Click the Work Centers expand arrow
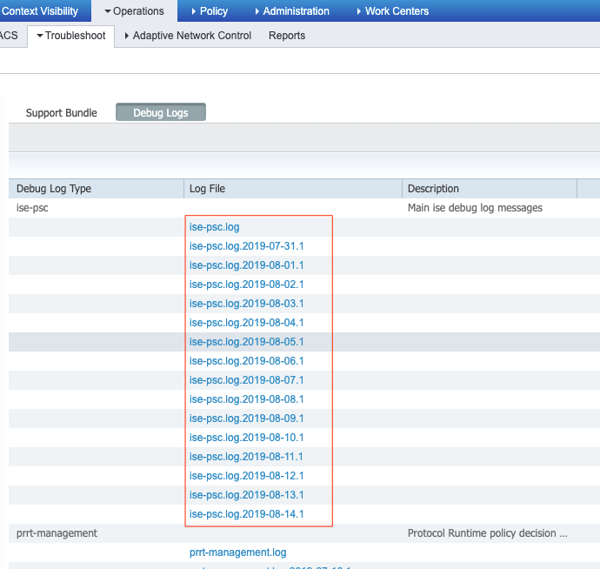The width and height of the screenshot is (600, 569). click(x=358, y=11)
